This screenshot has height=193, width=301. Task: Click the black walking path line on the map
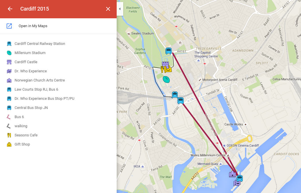coord(155,81)
